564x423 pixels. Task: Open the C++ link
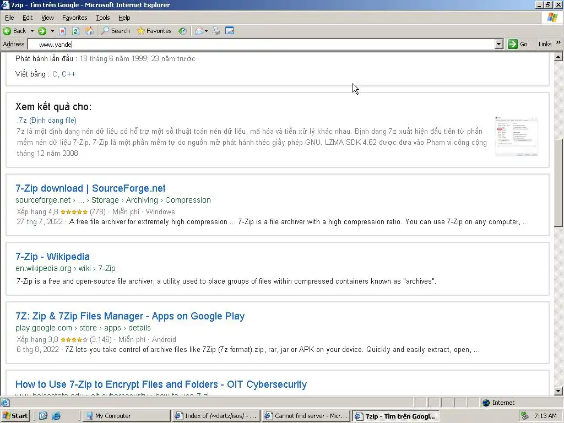[x=68, y=74]
